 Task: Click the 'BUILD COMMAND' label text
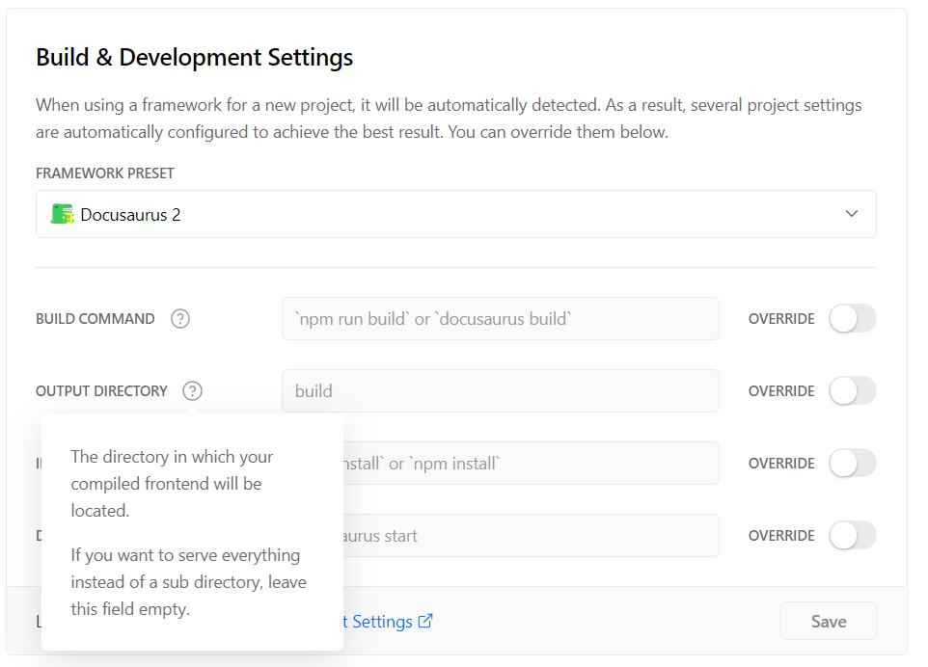coord(95,319)
